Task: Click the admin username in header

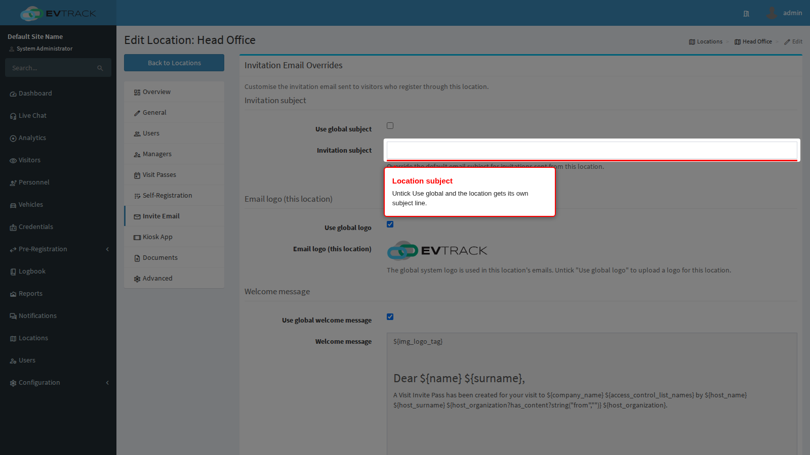Action: pos(792,13)
